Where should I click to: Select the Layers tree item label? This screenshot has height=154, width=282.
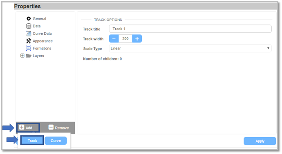click(38, 56)
